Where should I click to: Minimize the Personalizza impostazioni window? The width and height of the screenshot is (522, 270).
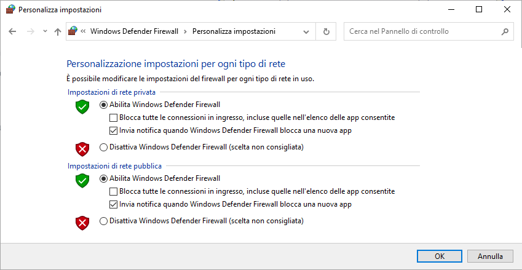click(451, 10)
